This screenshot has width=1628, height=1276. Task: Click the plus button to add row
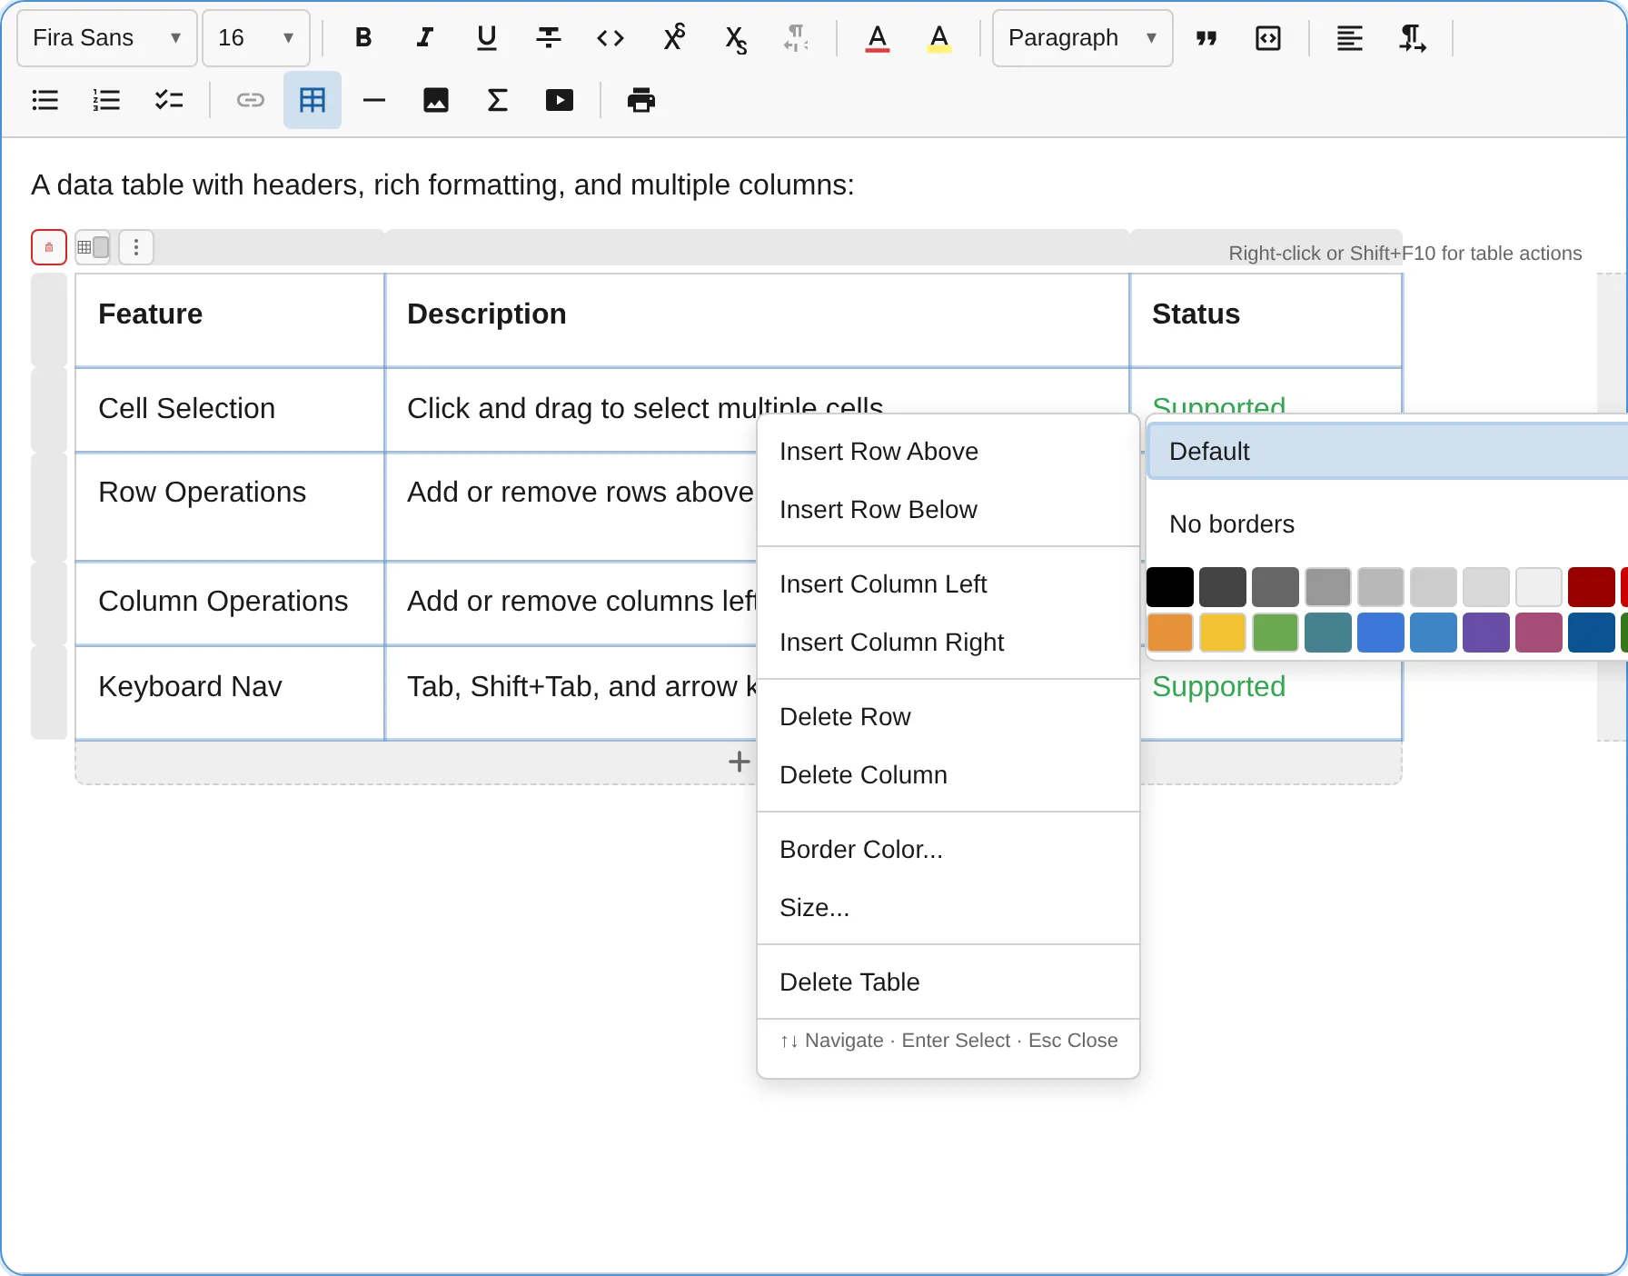(740, 762)
